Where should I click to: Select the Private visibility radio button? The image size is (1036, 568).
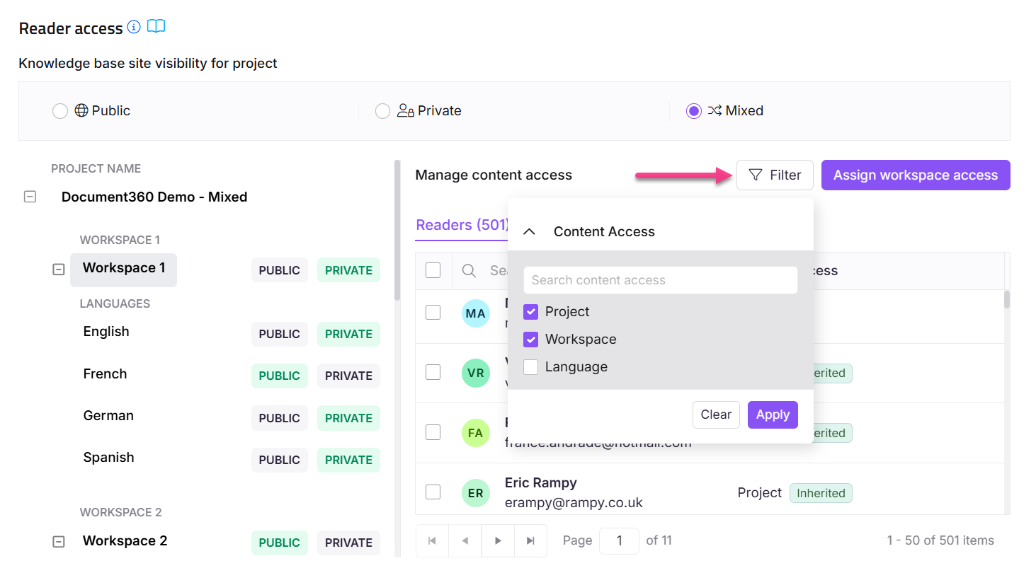382,110
